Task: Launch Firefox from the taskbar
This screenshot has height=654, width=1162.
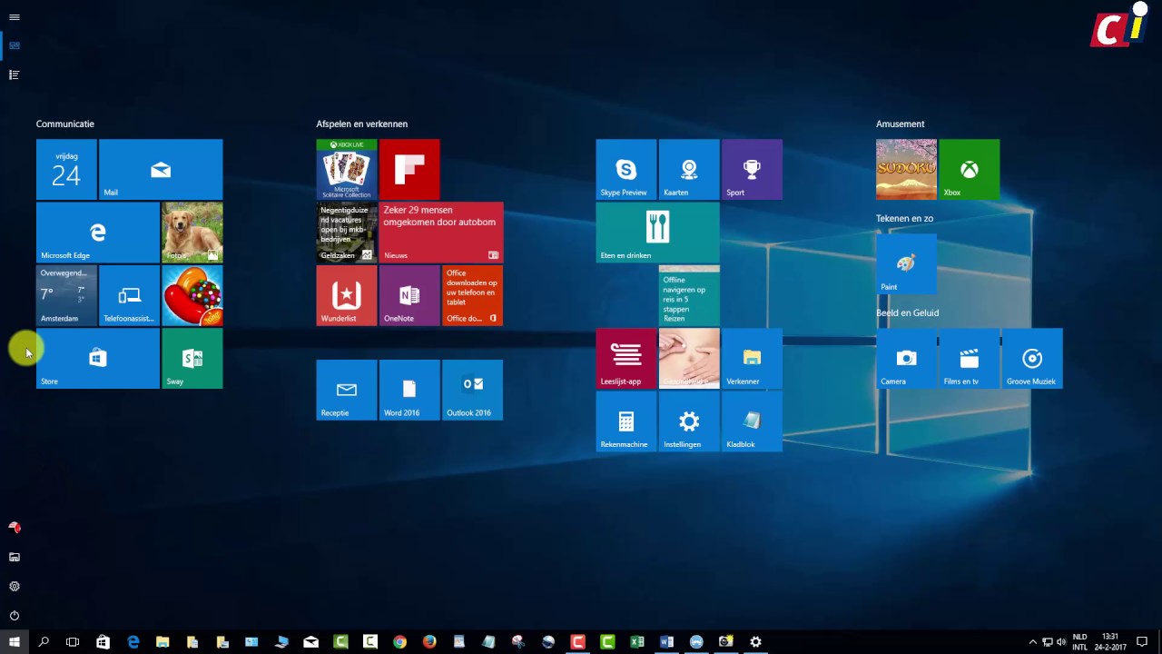Action: pos(429,642)
